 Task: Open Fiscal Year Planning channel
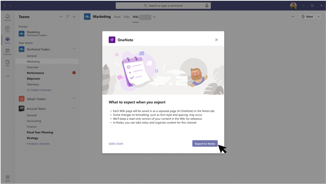tap(40, 132)
